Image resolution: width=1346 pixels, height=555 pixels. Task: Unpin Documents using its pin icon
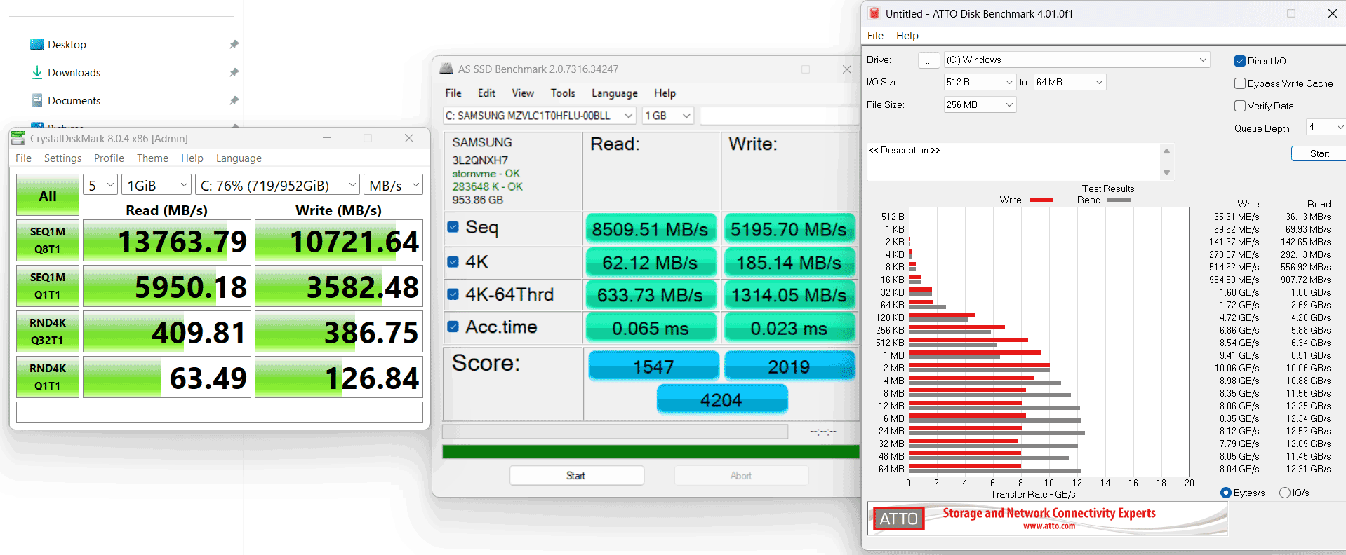click(234, 100)
